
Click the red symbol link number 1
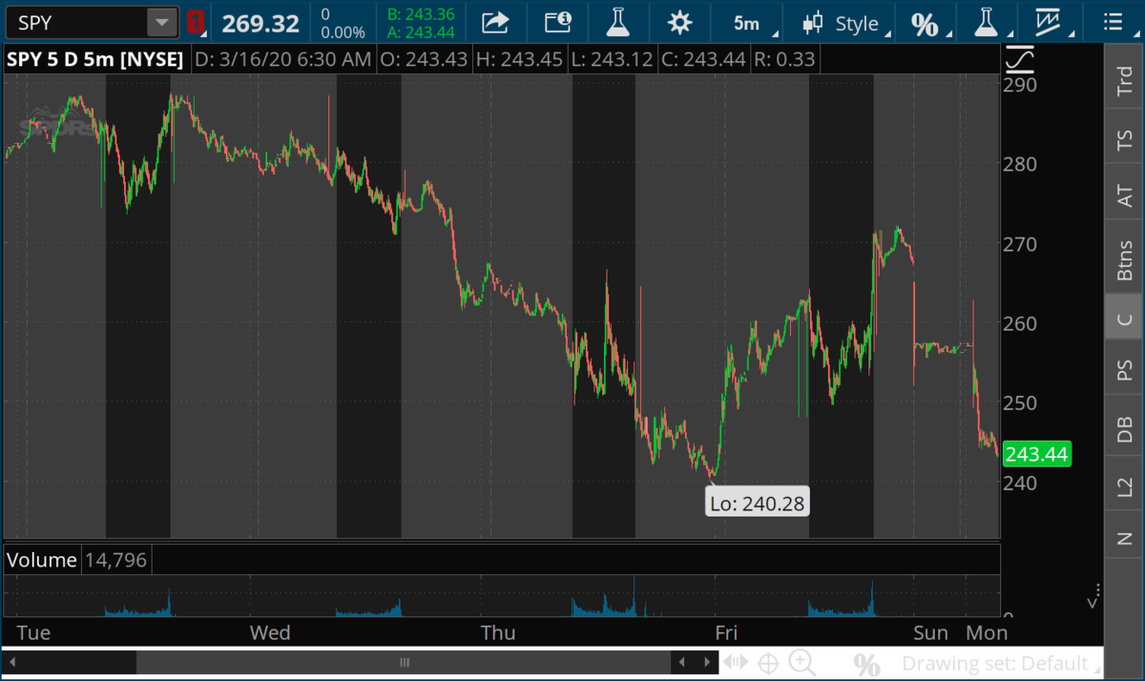195,22
